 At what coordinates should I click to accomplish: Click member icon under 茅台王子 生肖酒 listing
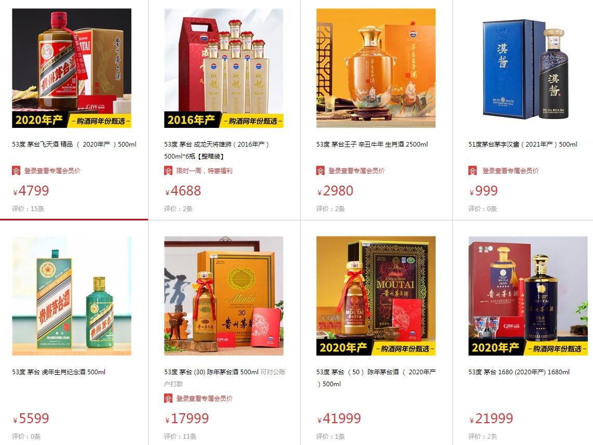click(x=320, y=171)
